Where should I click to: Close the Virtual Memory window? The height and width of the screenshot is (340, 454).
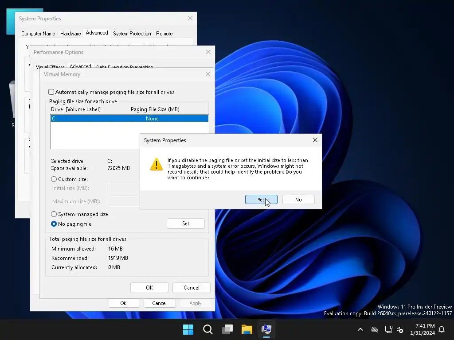pyautogui.click(x=208, y=74)
